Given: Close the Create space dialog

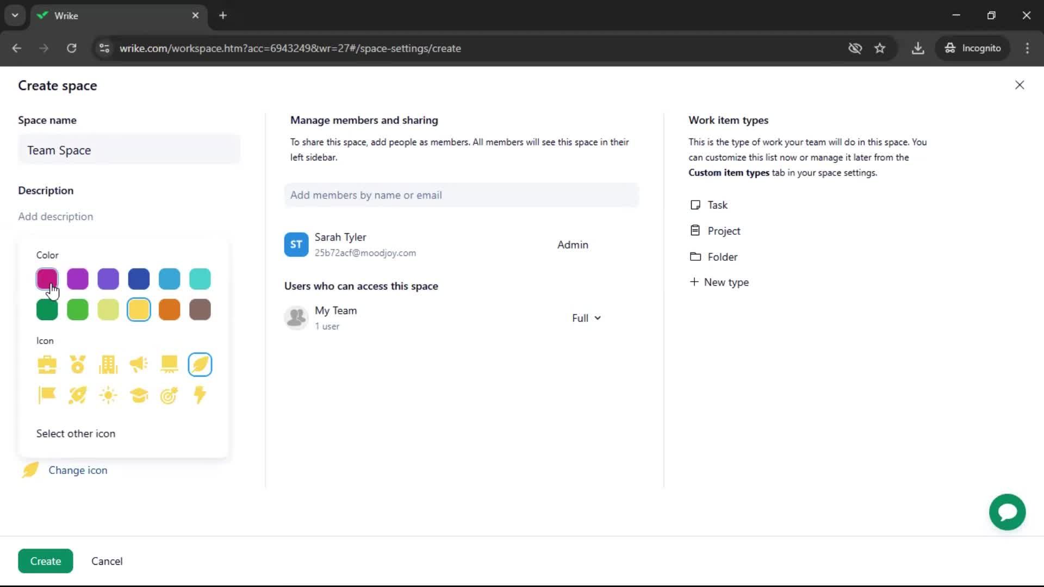Looking at the screenshot, I should 1020,85.
